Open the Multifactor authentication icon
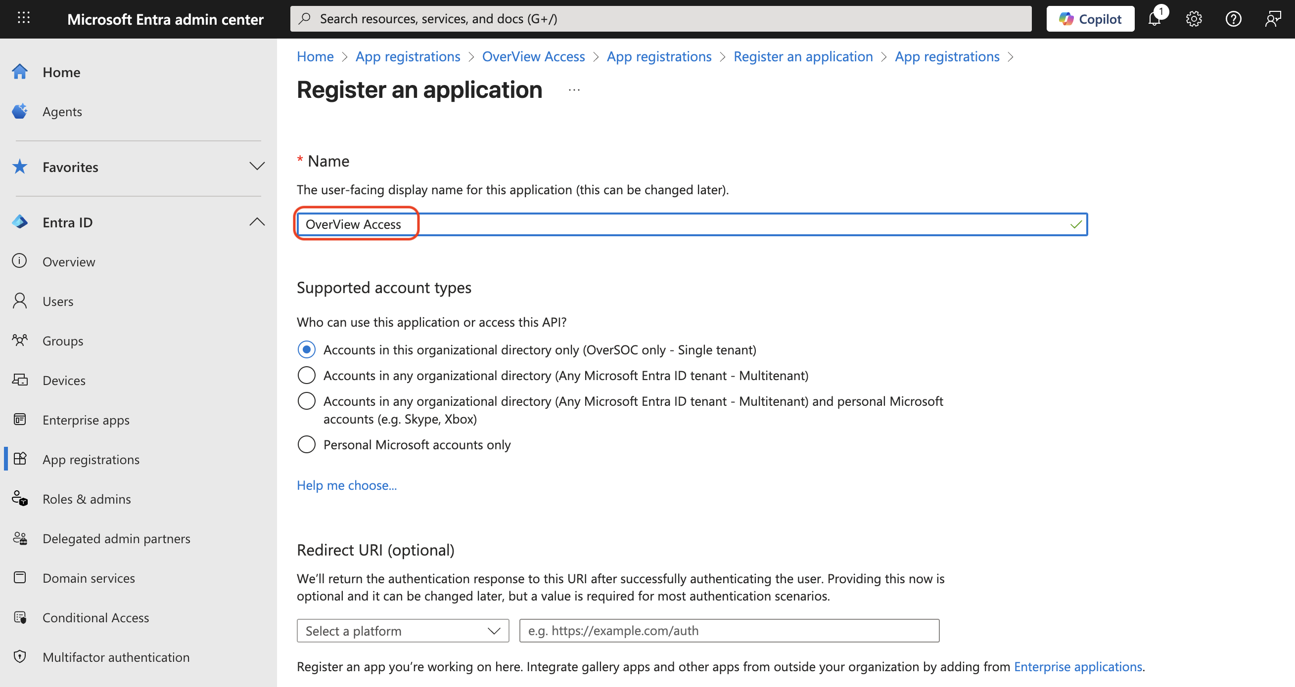 [20, 656]
